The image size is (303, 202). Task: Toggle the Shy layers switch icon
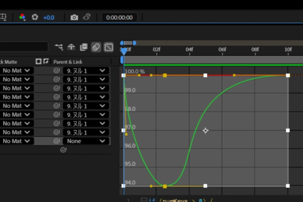tap(71, 47)
